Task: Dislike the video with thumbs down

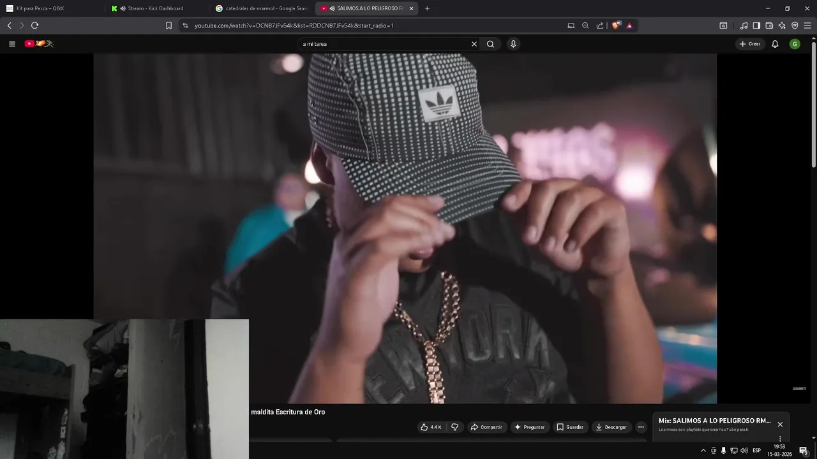Action: coord(454,427)
